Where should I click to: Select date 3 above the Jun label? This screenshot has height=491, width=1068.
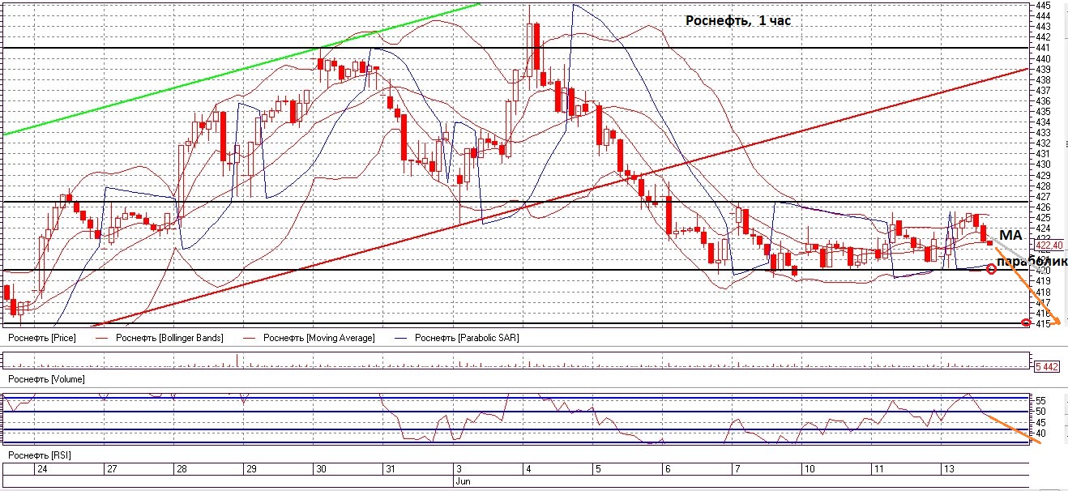click(459, 469)
